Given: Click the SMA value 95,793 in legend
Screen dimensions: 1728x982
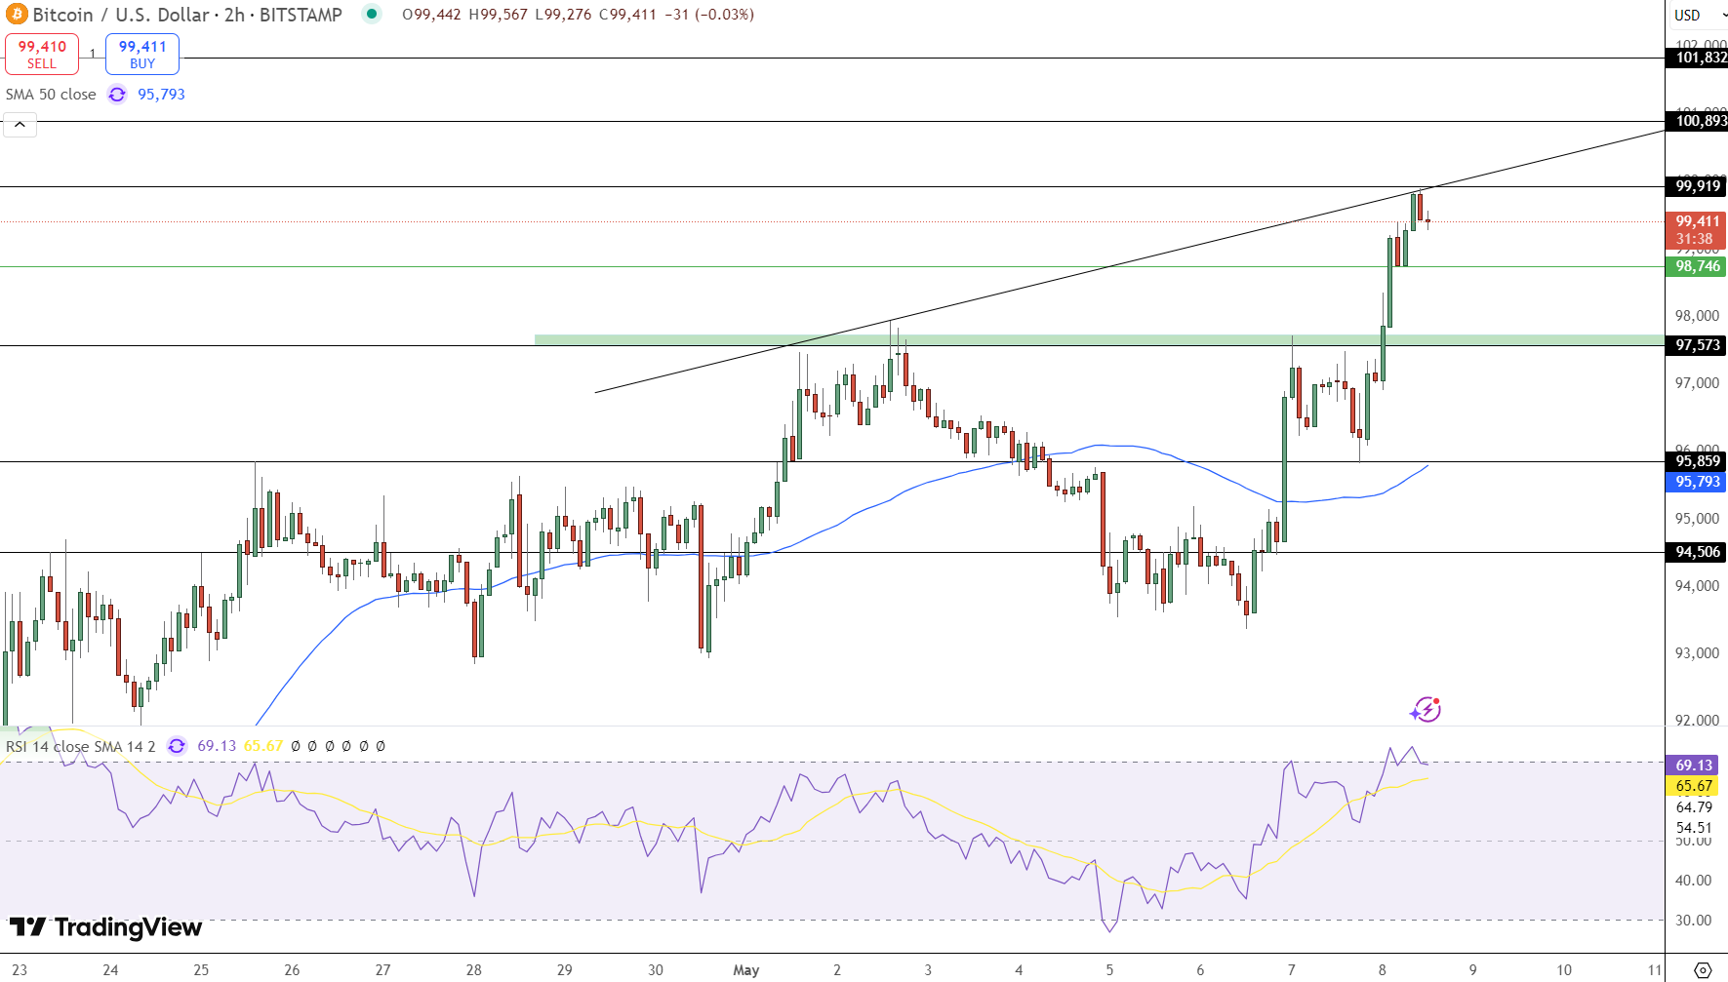Looking at the screenshot, I should click(161, 95).
